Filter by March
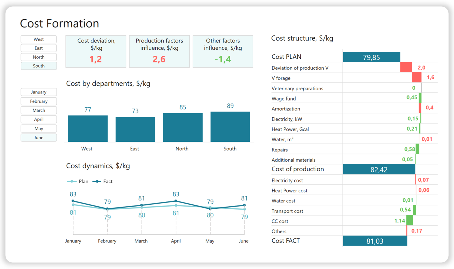Image resolution: width=454 pixels, height=269 pixels. coord(39,110)
